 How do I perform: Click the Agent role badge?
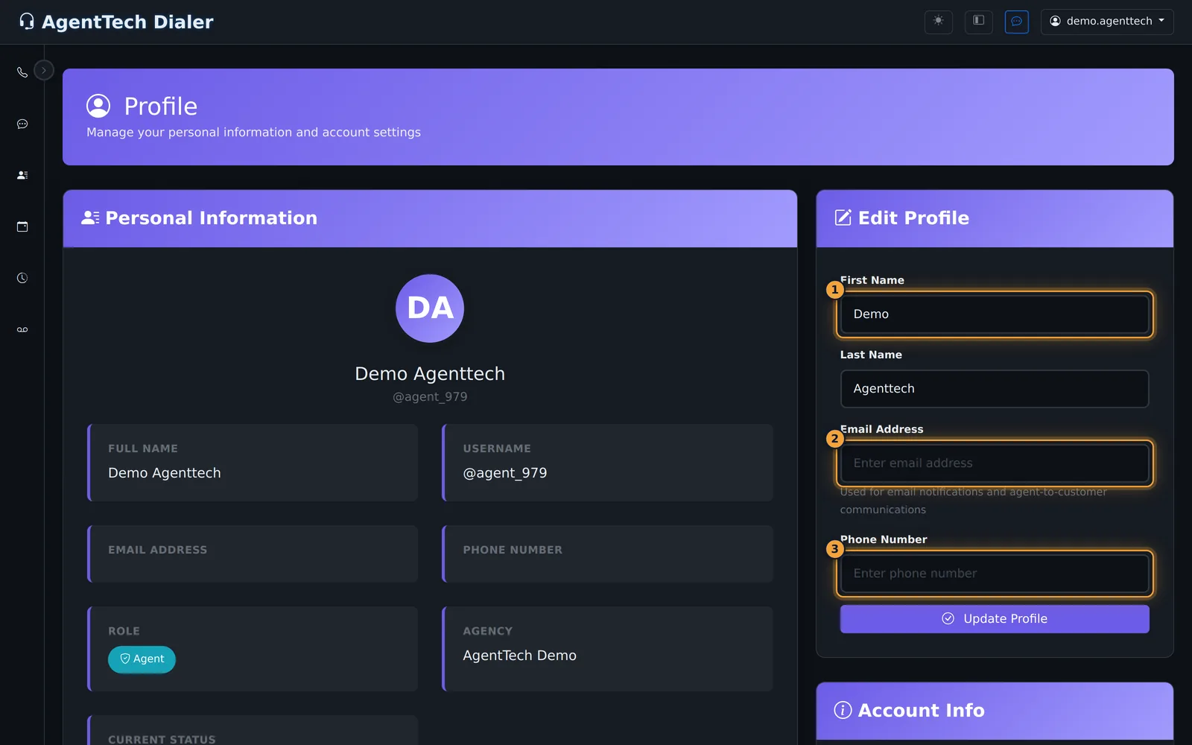(x=142, y=659)
